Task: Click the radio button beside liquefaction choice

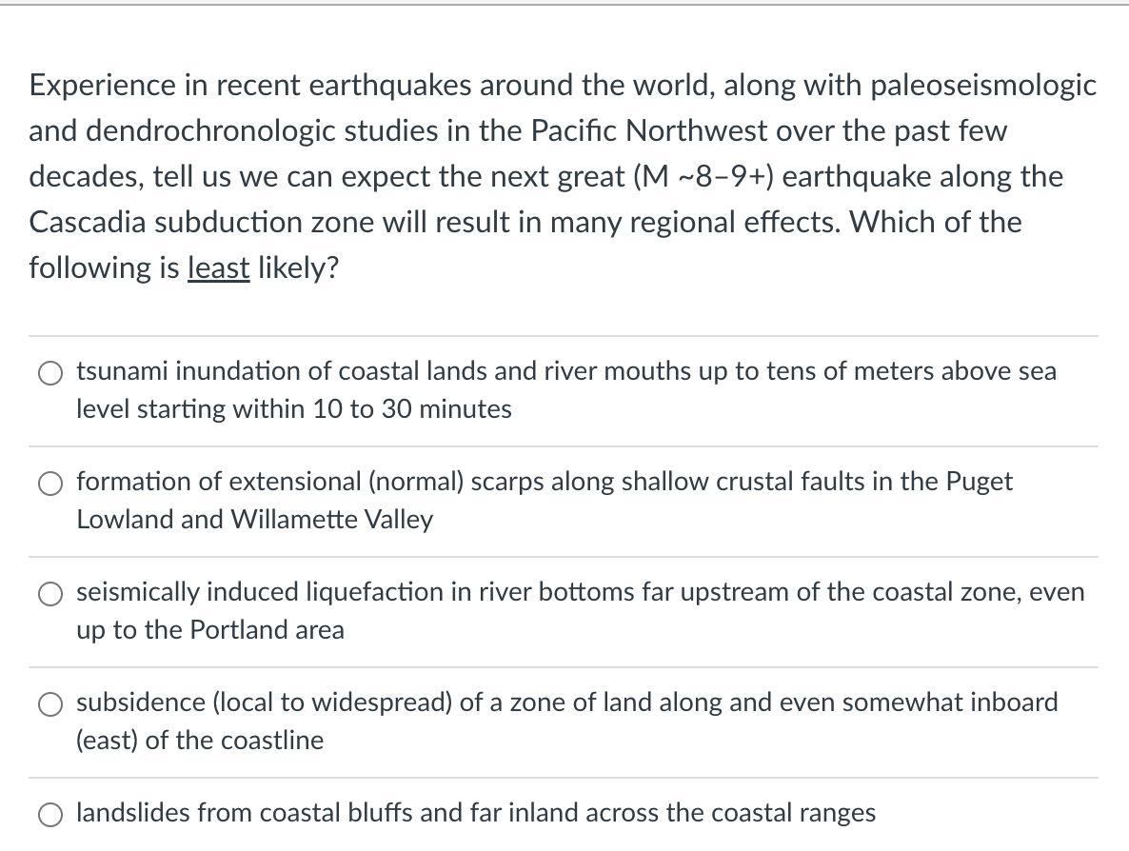Action: coord(50,593)
